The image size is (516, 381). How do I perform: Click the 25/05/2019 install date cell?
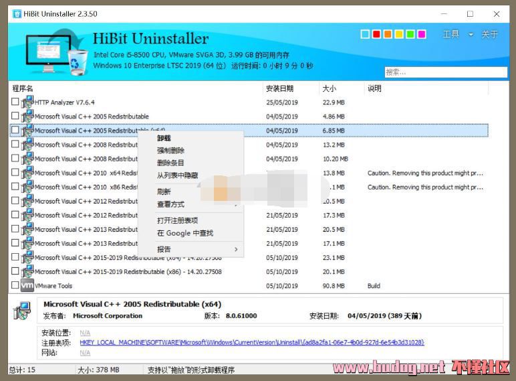click(282, 102)
